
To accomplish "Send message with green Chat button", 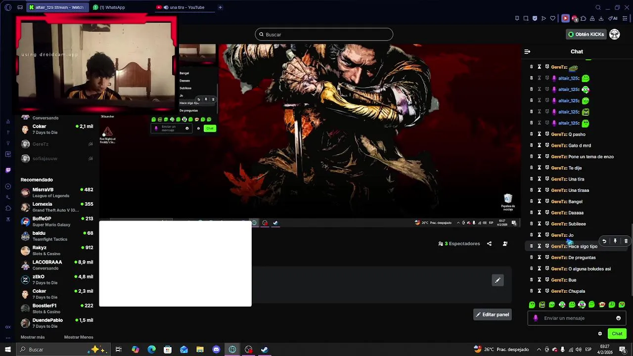I will [617, 334].
